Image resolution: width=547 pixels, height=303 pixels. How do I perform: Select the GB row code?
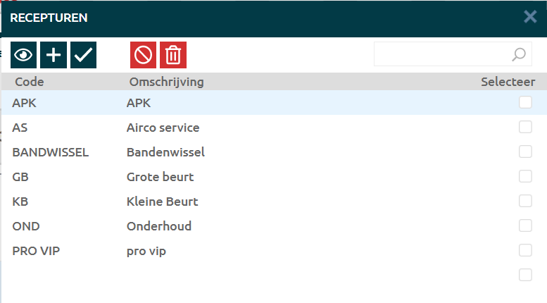pos(20,177)
